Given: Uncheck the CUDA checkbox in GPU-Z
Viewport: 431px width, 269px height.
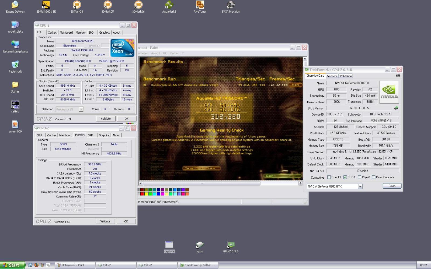Looking at the screenshot, I should (345, 177).
